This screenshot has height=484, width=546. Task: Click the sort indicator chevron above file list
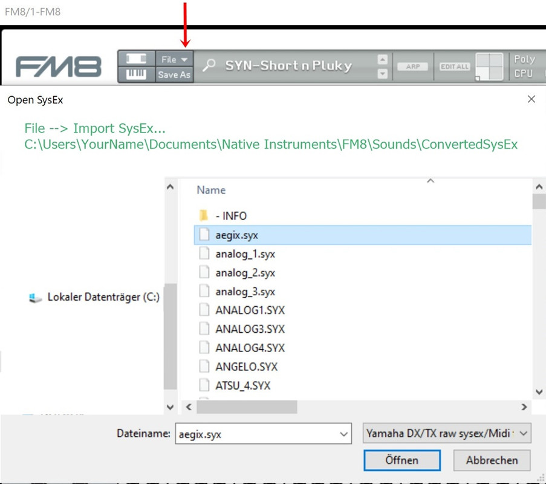pyautogui.click(x=431, y=180)
